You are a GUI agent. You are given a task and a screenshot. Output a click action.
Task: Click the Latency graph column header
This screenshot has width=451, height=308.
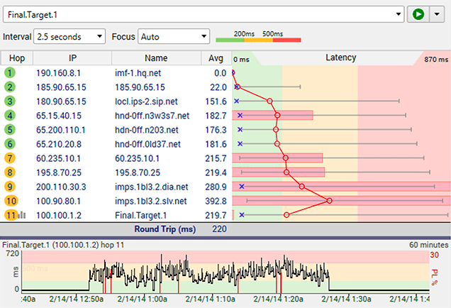coord(341,58)
